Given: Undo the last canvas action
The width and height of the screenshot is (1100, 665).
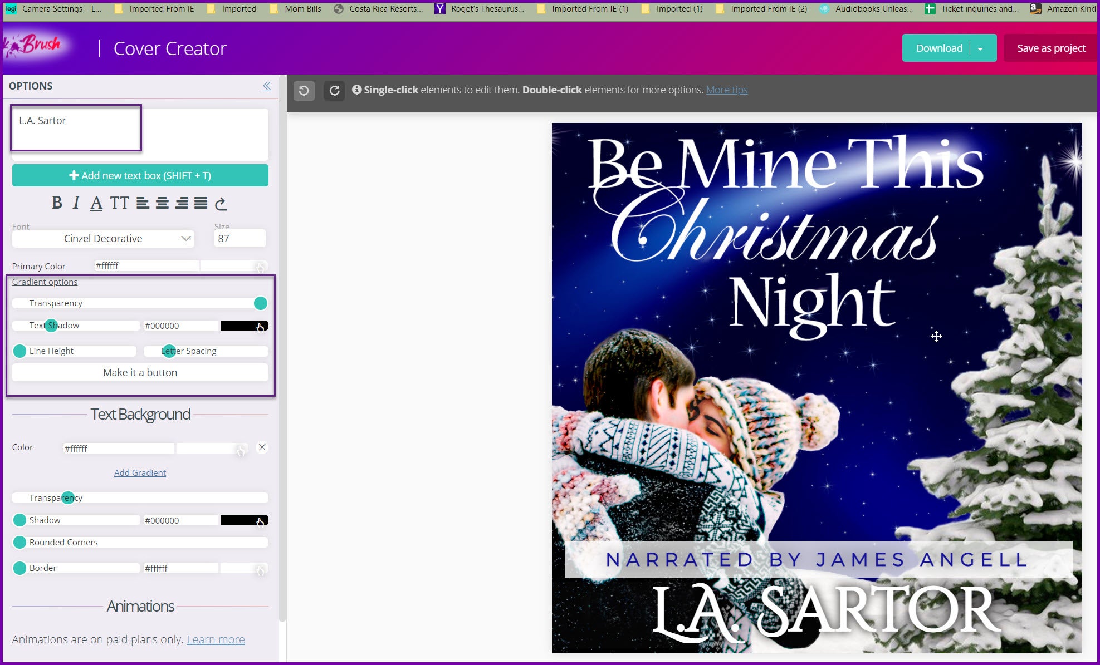Looking at the screenshot, I should (304, 90).
